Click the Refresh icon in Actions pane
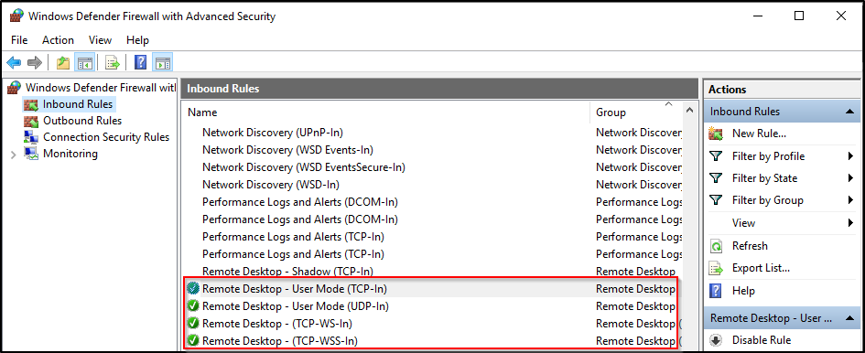This screenshot has height=353, width=865. (x=716, y=246)
